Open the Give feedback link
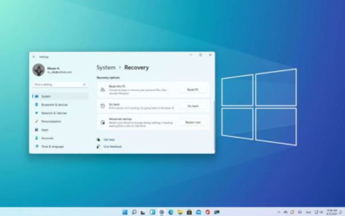The image size is (345, 216). 112,147
